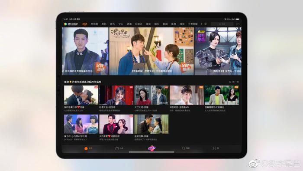Tap the Tencent Video logo
This screenshot has width=303, height=171.
pyautogui.click(x=71, y=24)
